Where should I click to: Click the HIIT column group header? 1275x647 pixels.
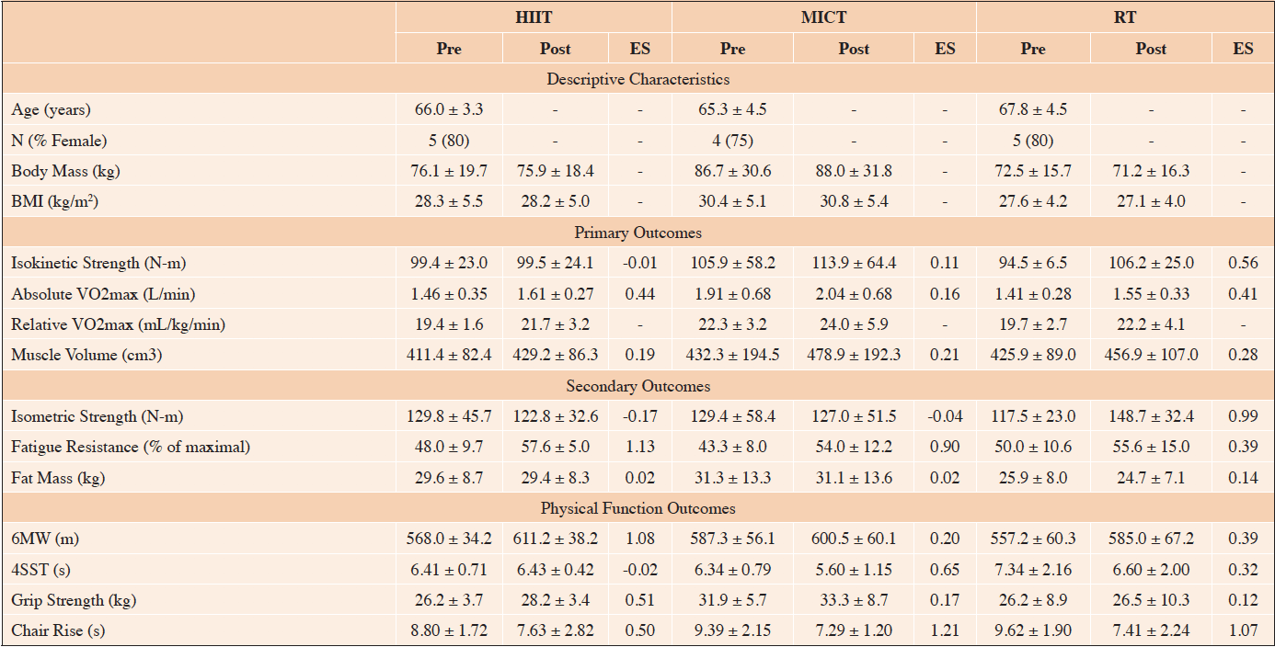(534, 17)
